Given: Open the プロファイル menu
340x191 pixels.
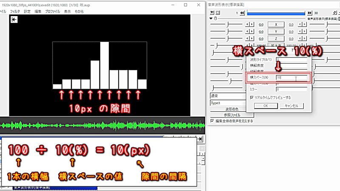Looking at the screenshot, I should point(52,11).
